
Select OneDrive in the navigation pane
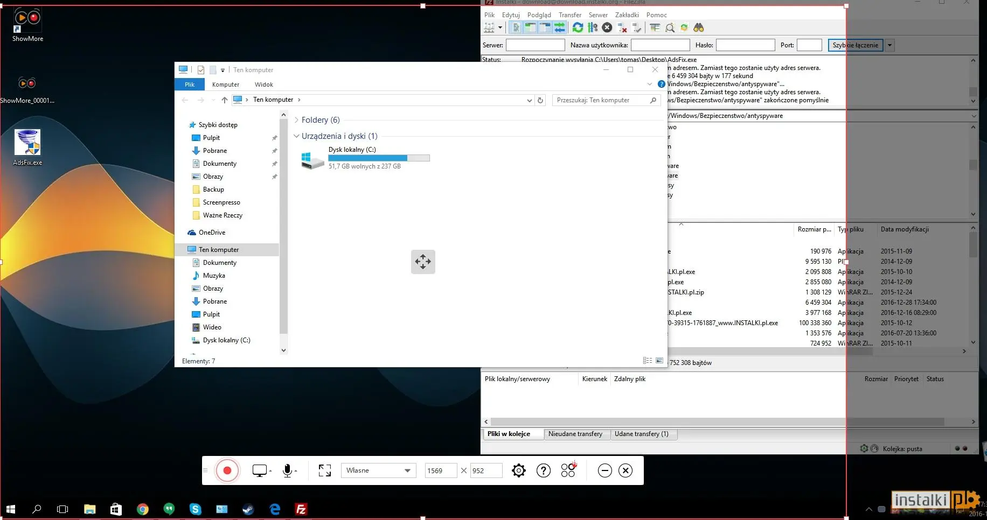[212, 233]
